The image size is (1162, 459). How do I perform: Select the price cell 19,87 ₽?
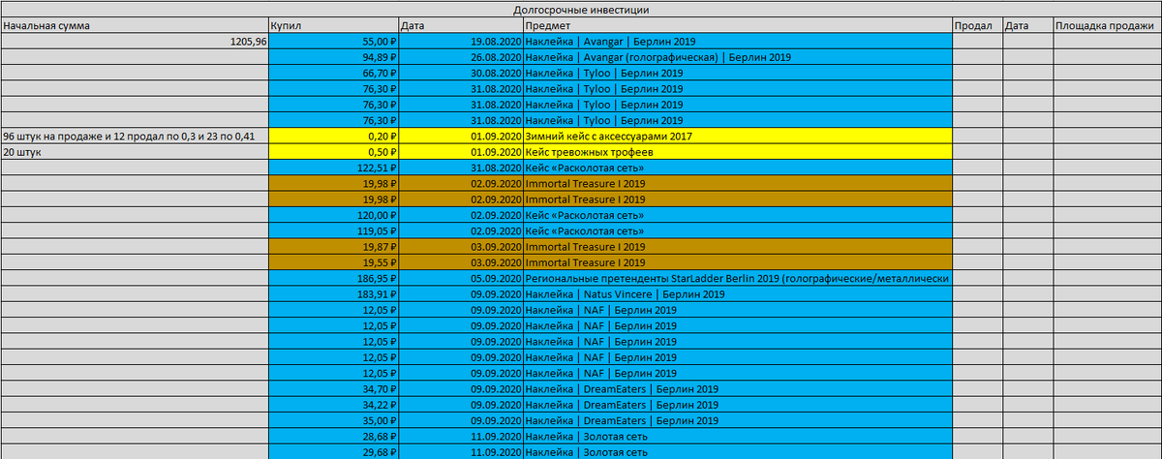[x=333, y=246]
